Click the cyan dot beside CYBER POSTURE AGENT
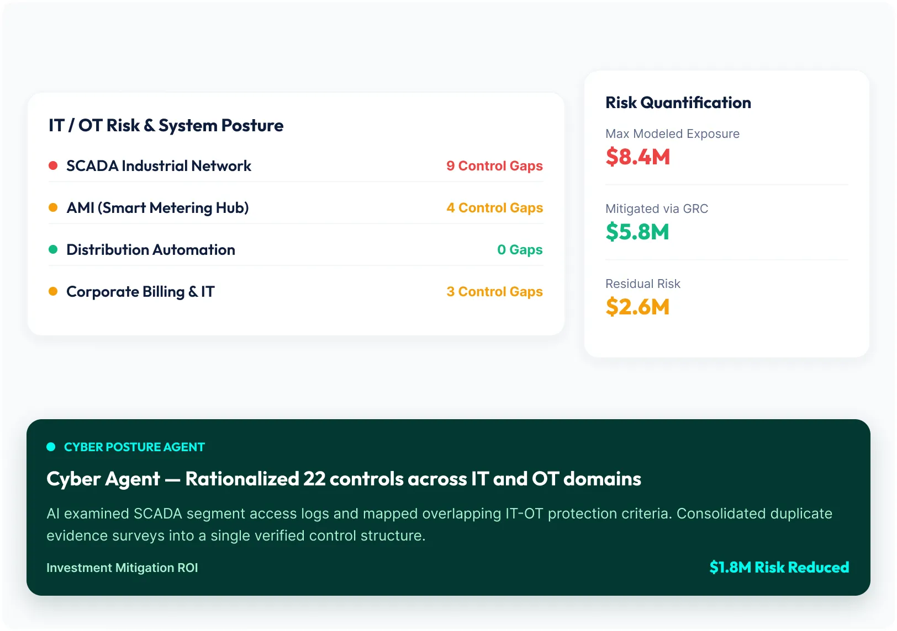This screenshot has height=631, width=897. tap(51, 447)
